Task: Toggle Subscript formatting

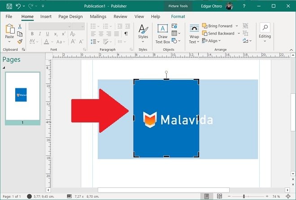Action: point(56,34)
